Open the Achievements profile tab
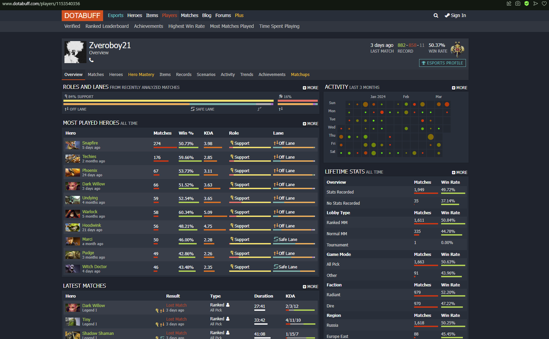This screenshot has width=549, height=339. tap(272, 75)
